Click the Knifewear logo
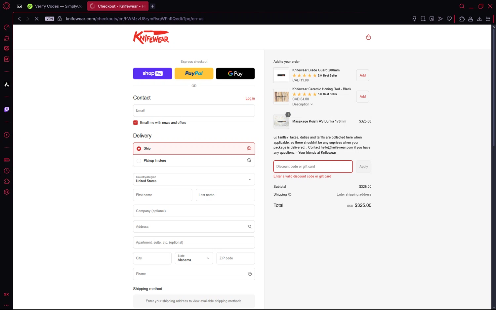This screenshot has height=310, width=496. (x=151, y=37)
